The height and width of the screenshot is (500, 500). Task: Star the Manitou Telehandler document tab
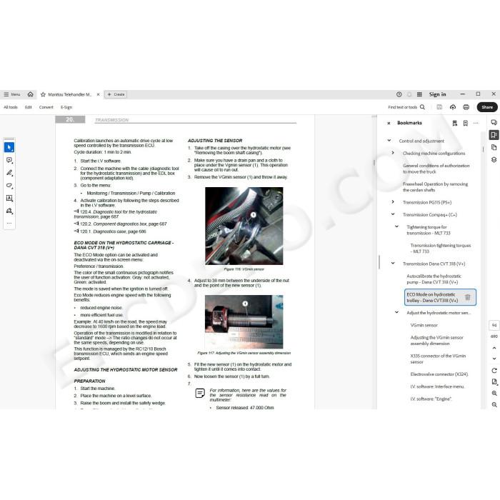[x=43, y=95]
